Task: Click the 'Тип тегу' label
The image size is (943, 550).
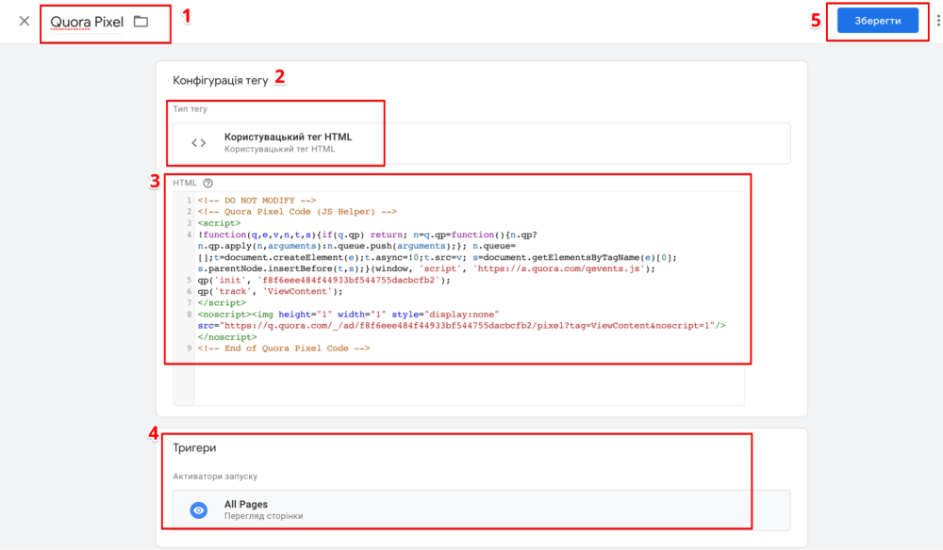Action: coord(190,108)
